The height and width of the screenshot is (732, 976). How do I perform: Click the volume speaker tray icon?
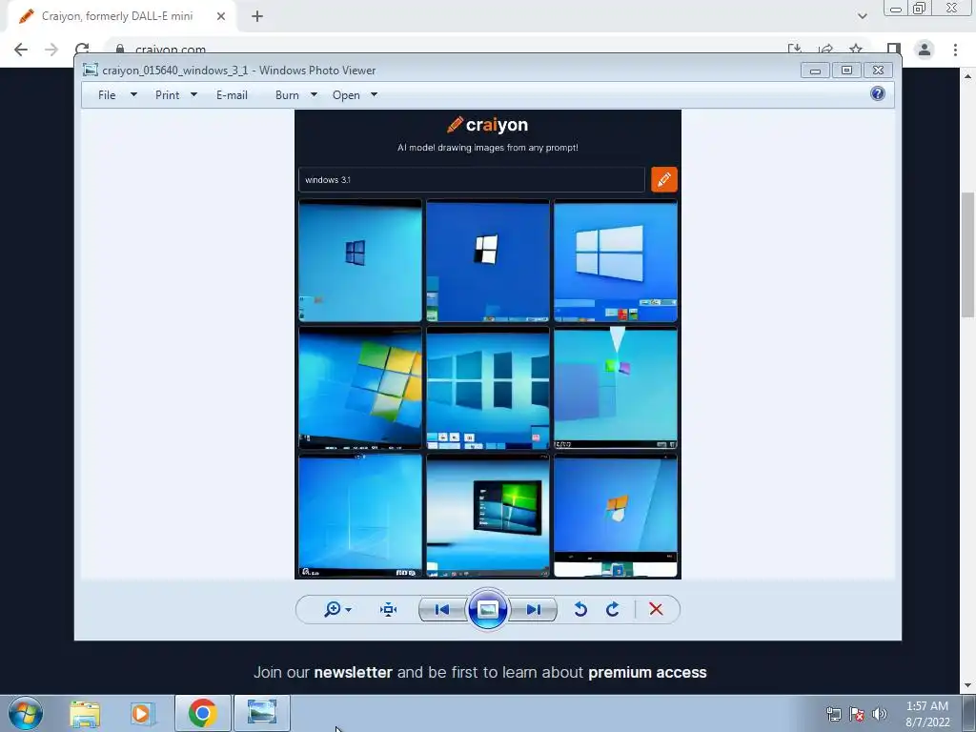[879, 714]
